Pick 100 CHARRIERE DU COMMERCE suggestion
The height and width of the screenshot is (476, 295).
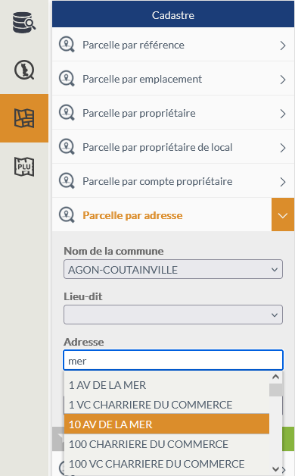tap(166, 444)
